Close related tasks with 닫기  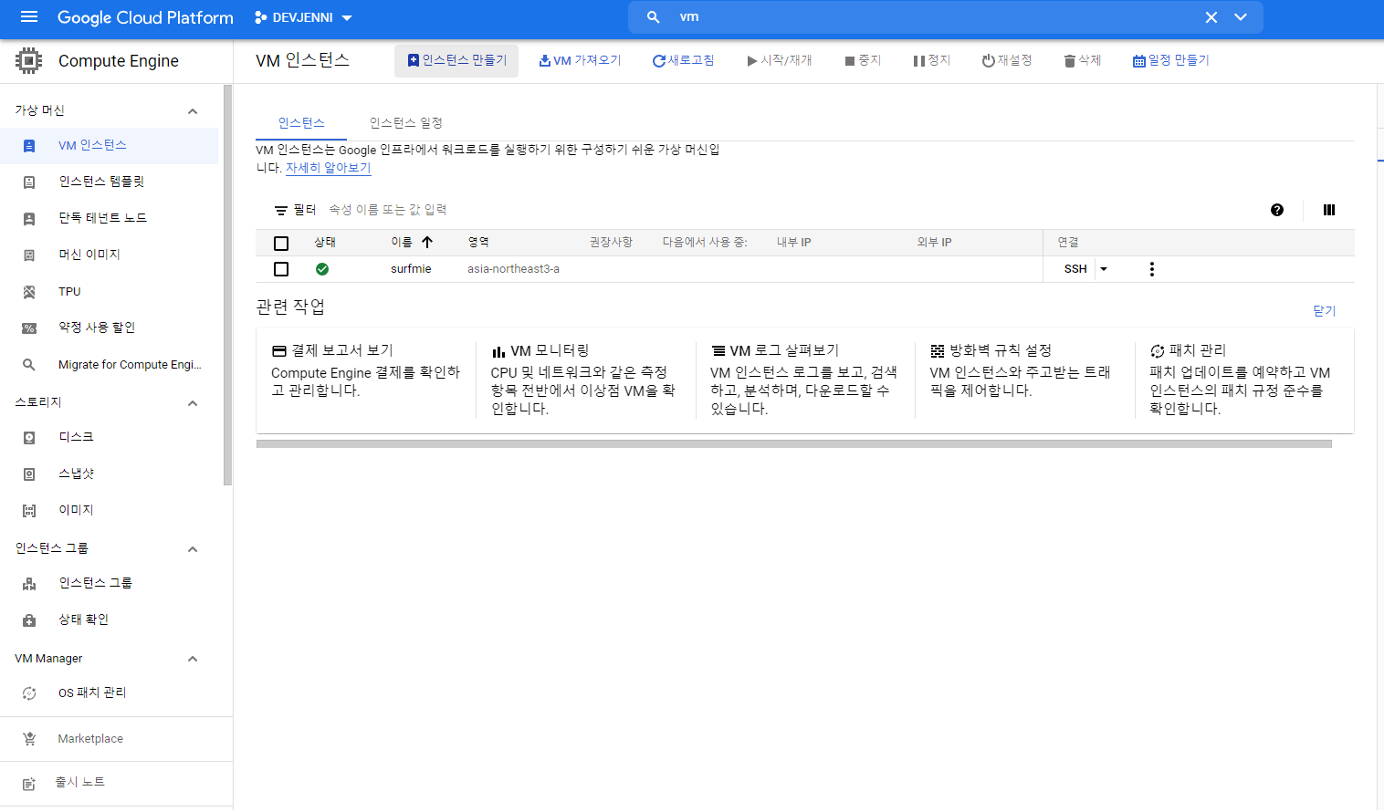point(1325,311)
